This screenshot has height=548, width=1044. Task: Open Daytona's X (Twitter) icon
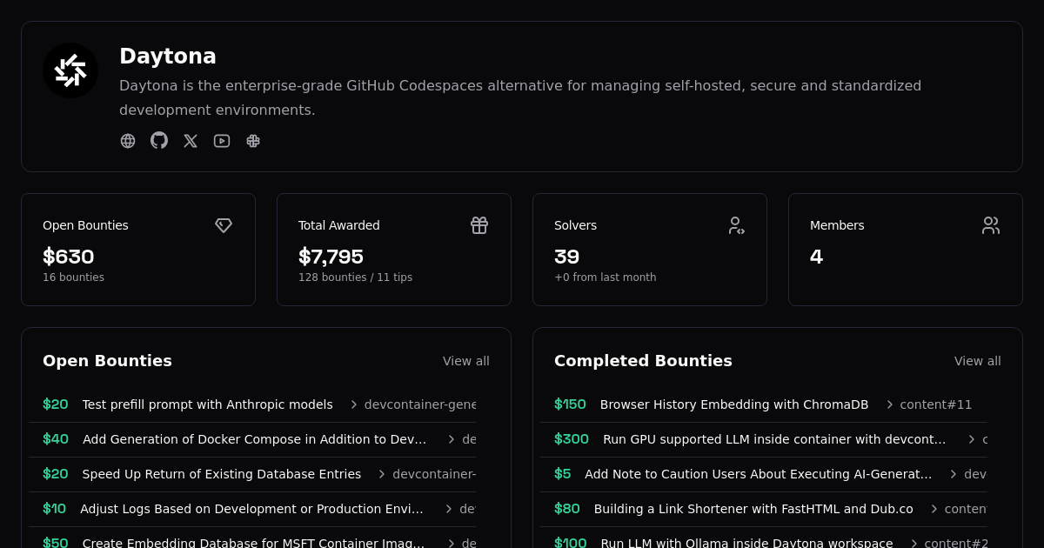[191, 141]
